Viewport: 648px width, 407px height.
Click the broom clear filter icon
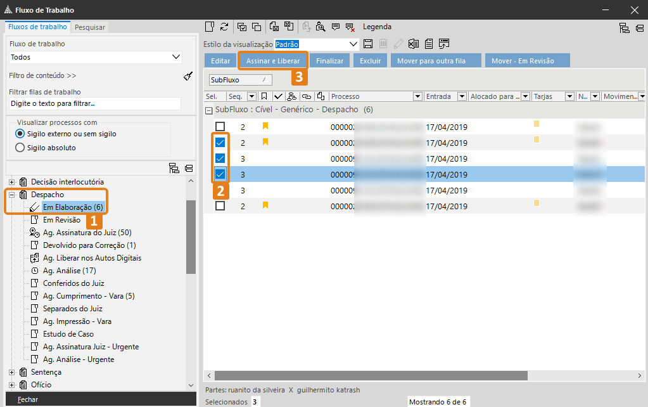pos(188,76)
